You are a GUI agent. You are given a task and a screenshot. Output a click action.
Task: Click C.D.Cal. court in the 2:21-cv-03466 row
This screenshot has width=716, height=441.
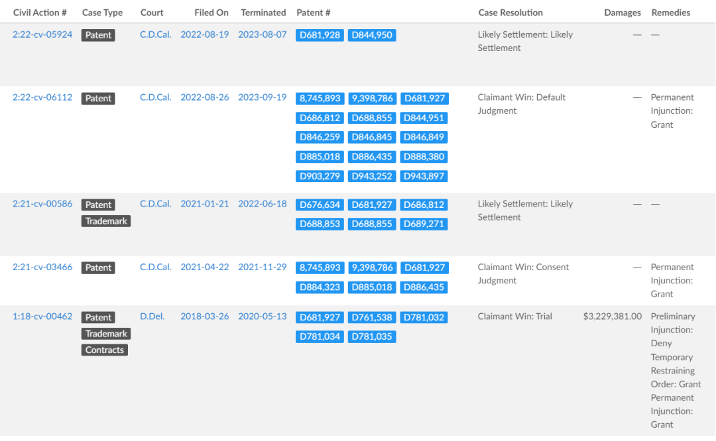(x=156, y=268)
